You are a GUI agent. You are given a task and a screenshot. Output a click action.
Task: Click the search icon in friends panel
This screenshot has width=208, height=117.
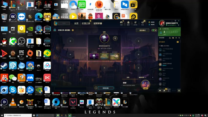179,38
